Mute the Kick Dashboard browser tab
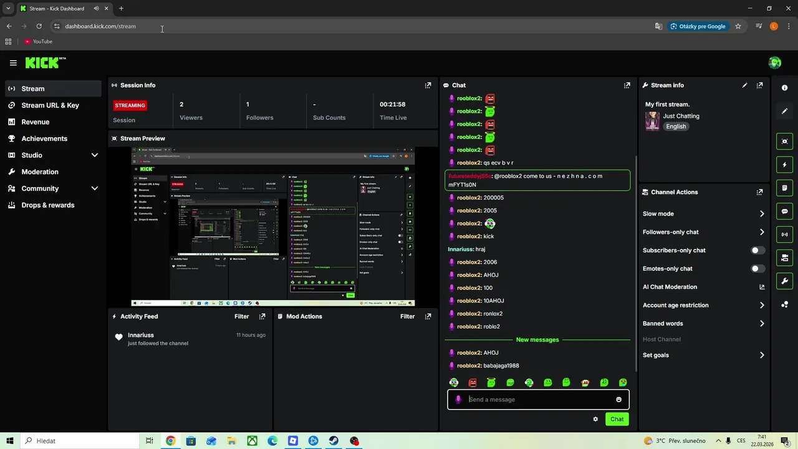The height and width of the screenshot is (449, 798). tap(96, 9)
